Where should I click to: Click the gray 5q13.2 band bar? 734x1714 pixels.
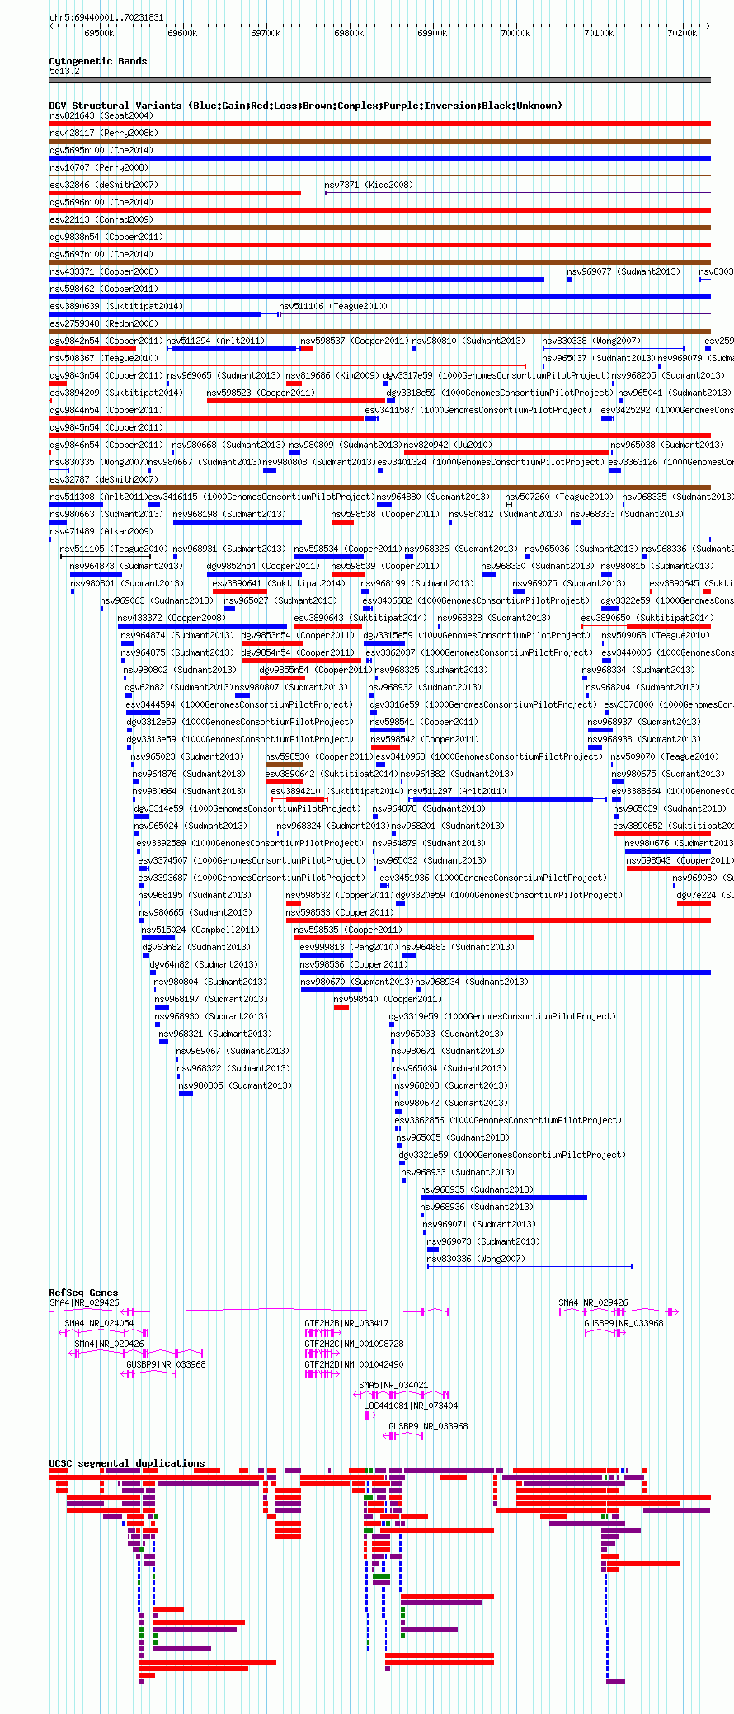[x=379, y=80]
